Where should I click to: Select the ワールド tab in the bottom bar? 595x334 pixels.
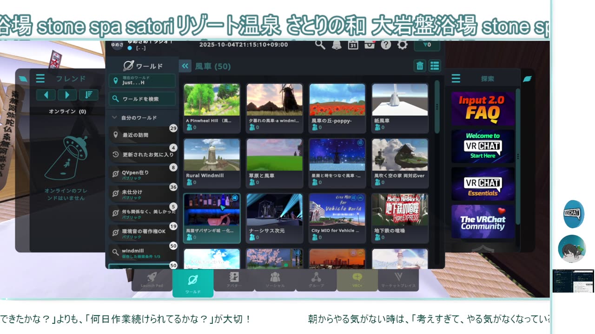[193, 283]
